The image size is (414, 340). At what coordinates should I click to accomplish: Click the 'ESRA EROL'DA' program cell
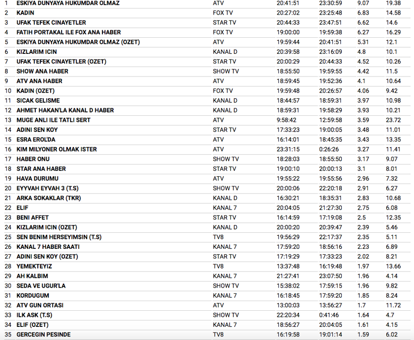pos(36,140)
